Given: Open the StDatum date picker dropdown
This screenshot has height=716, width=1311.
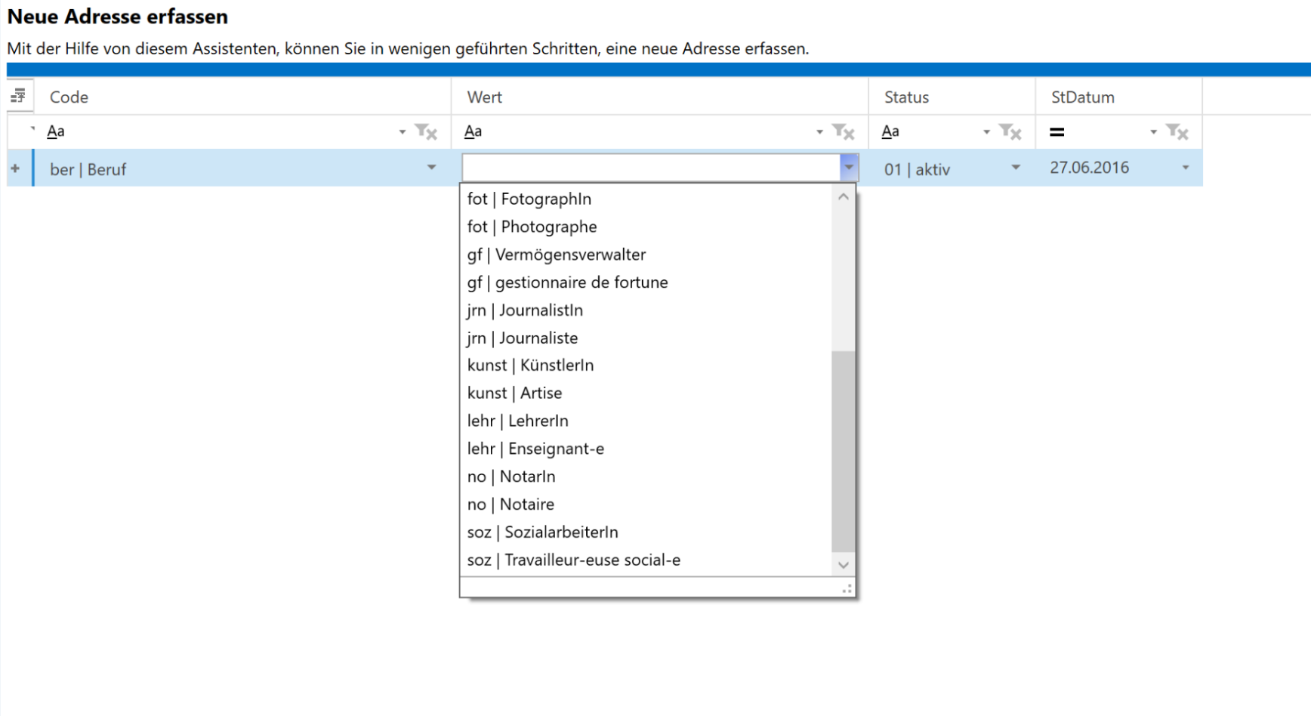Looking at the screenshot, I should click(1185, 168).
